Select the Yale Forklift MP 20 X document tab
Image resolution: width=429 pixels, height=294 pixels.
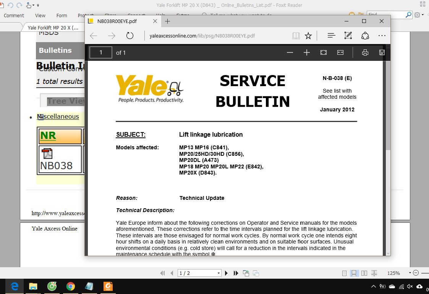[53, 28]
